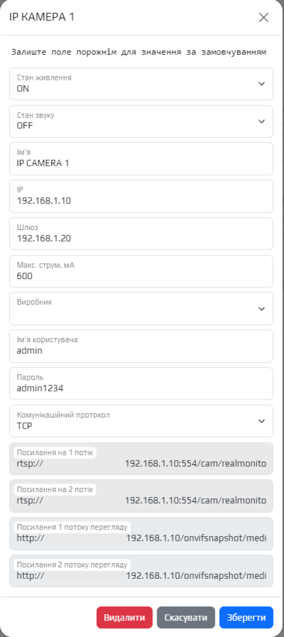The width and height of the screenshot is (284, 637).
Task: Open the Стан живлення dropdown
Action: click(141, 84)
